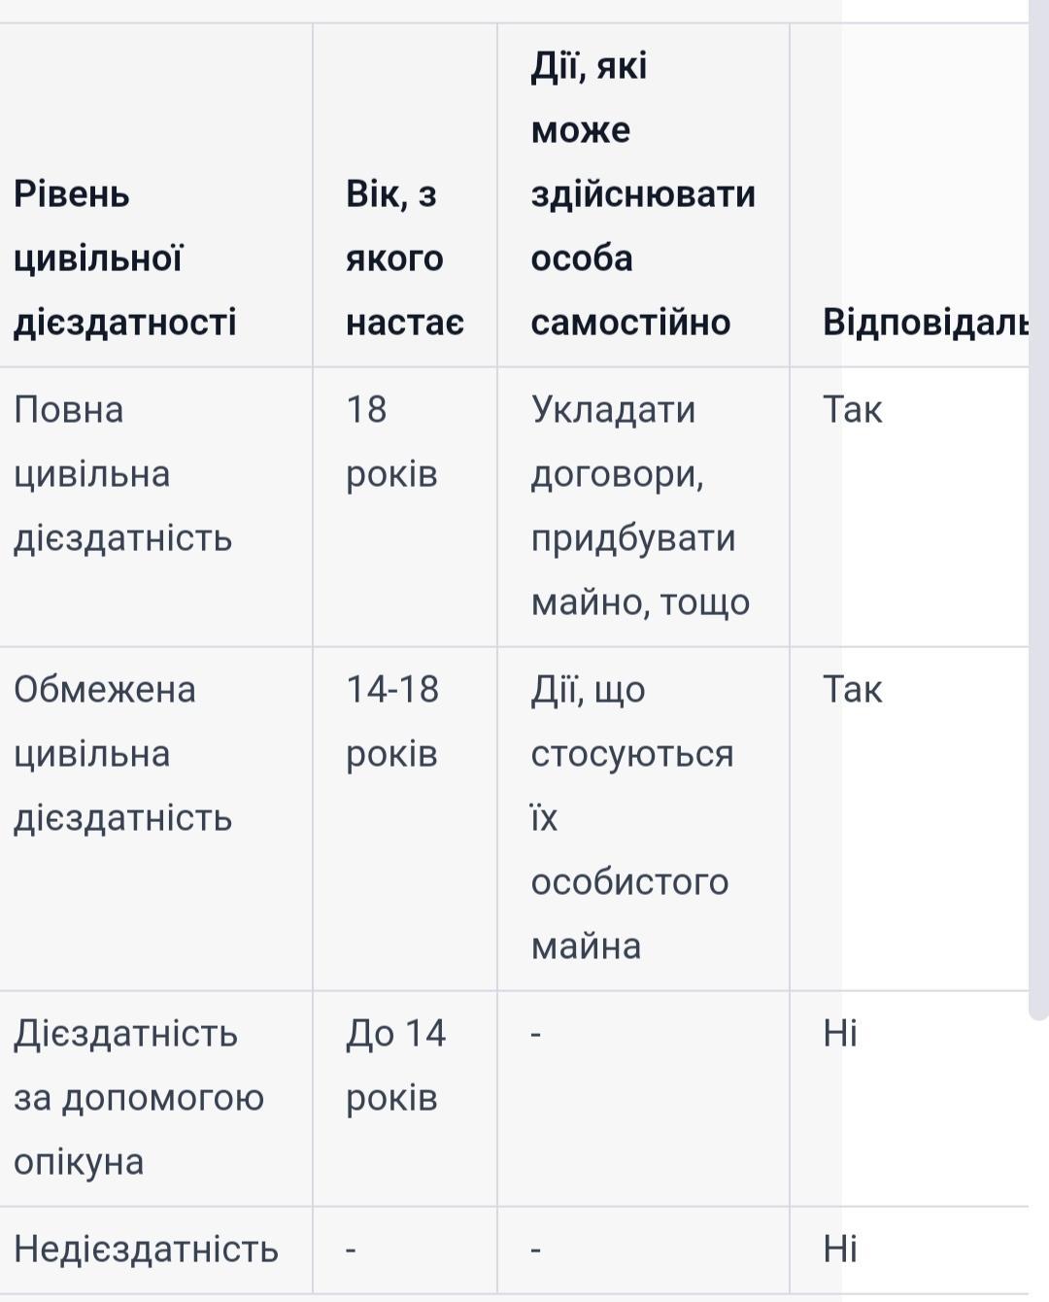The image size is (1049, 1302).
Task: Click 'Укладати договори, придбувати майно, тощо' cell
Action: tap(640, 506)
